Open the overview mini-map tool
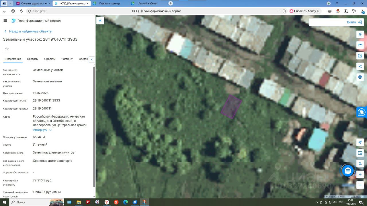This screenshot has height=206, width=367. (360, 153)
